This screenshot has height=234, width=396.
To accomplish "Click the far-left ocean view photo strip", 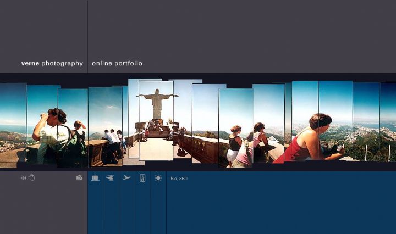I will tap(12, 124).
